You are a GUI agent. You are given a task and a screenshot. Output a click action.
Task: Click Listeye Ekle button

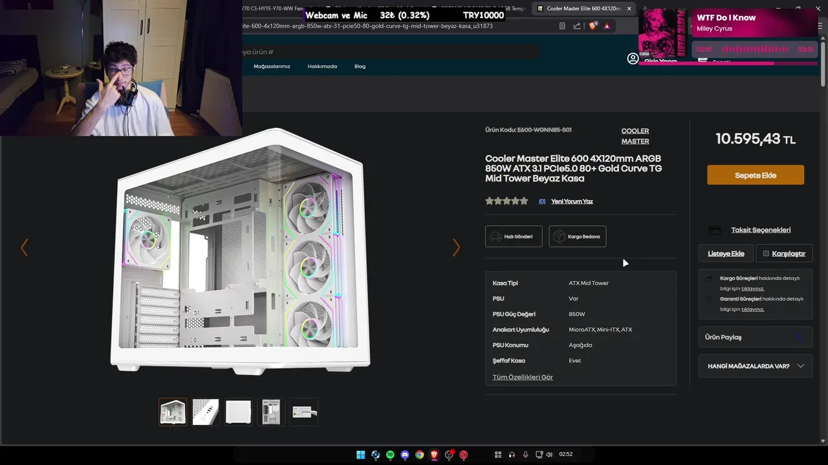[726, 253]
